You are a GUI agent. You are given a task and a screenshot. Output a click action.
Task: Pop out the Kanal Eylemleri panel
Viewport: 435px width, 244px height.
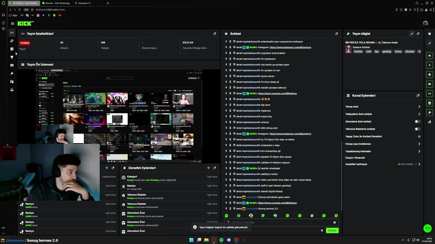(x=418, y=96)
